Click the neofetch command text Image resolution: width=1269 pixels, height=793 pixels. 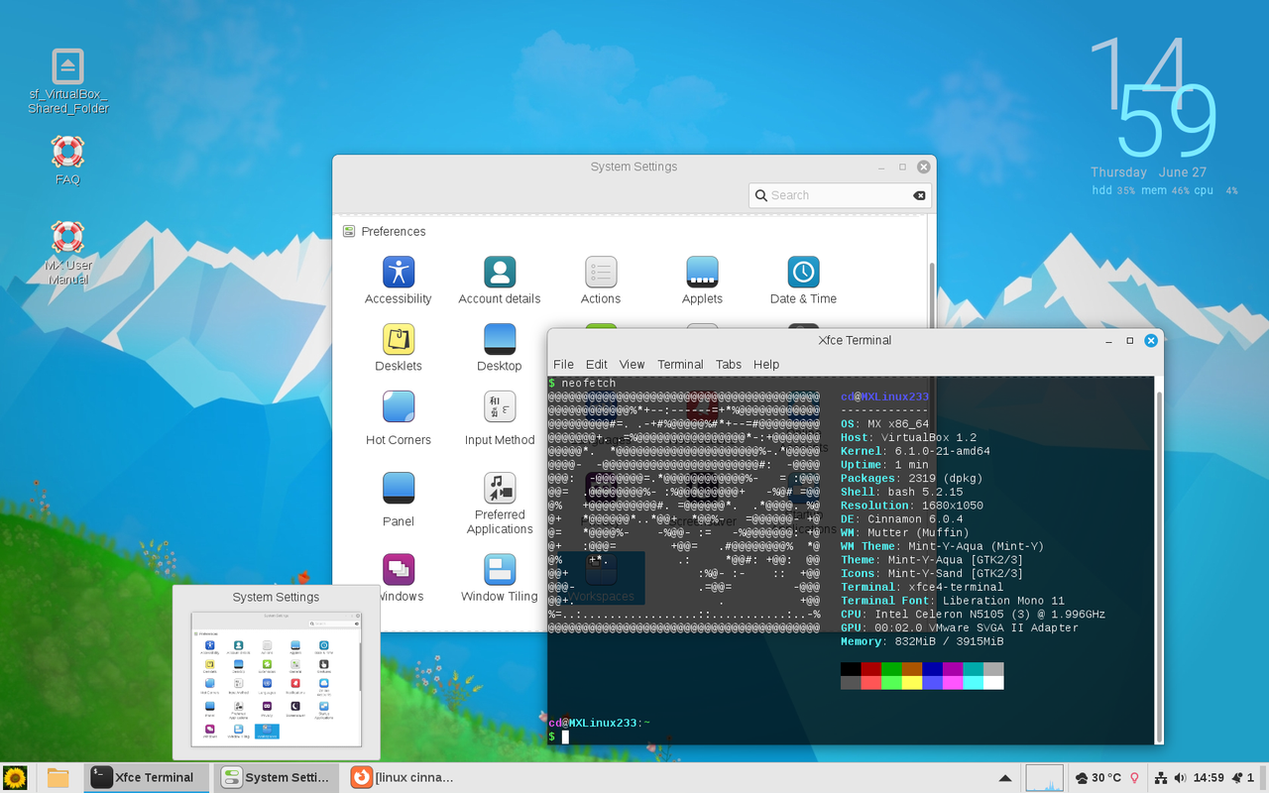pos(588,383)
